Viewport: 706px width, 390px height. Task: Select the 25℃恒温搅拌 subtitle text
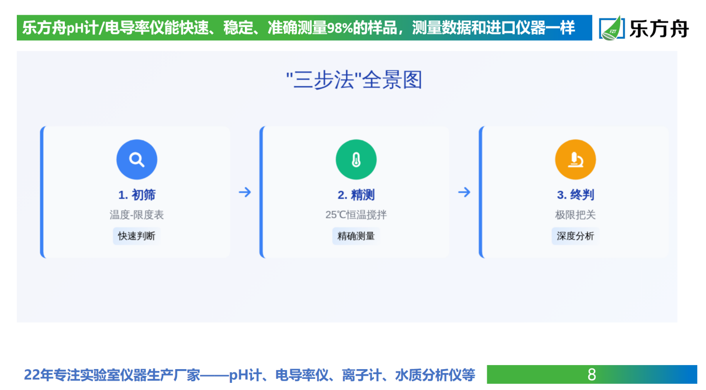click(356, 215)
